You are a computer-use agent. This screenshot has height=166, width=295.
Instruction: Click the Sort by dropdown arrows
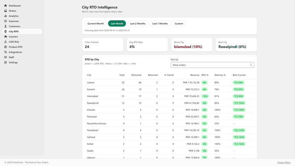(x=251, y=65)
